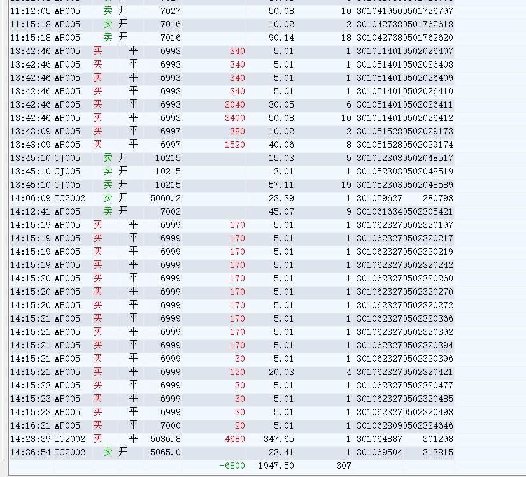Click the 开 cell in 14:06:09 row
The height and width of the screenshot is (477, 526).
(123, 198)
